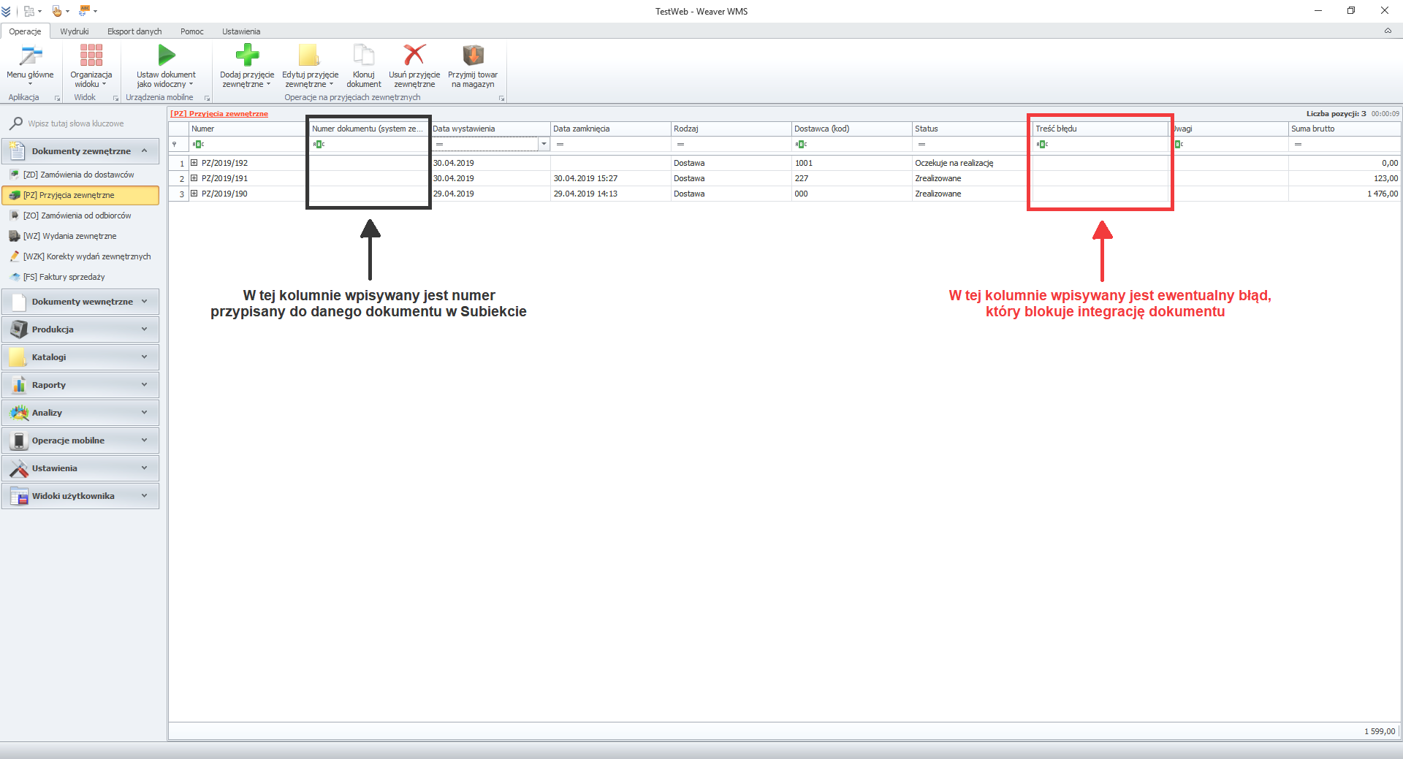The width and height of the screenshot is (1403, 759).
Task: Click Dodaj przyjęcie zewnętrzne plus icon
Action: coord(247,56)
